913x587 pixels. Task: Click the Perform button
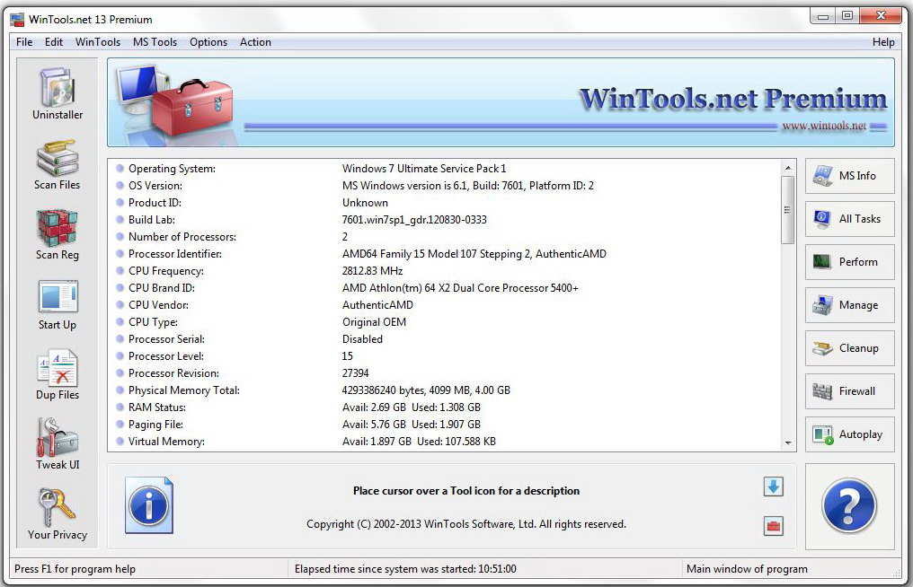tap(849, 262)
